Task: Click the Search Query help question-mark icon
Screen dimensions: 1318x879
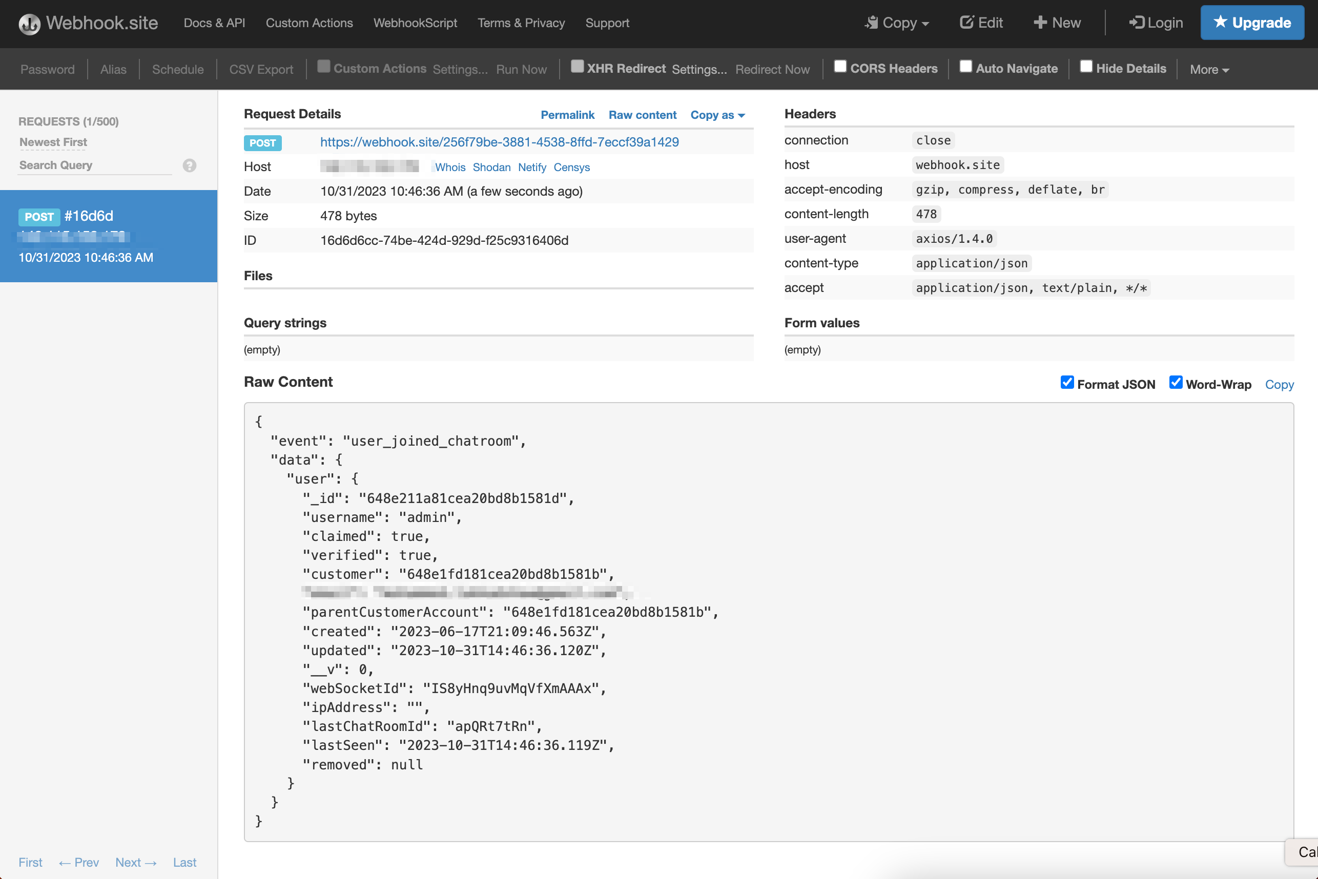Action: click(190, 165)
